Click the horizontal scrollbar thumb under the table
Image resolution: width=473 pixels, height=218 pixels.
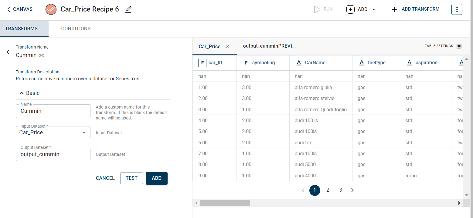click(x=225, y=203)
